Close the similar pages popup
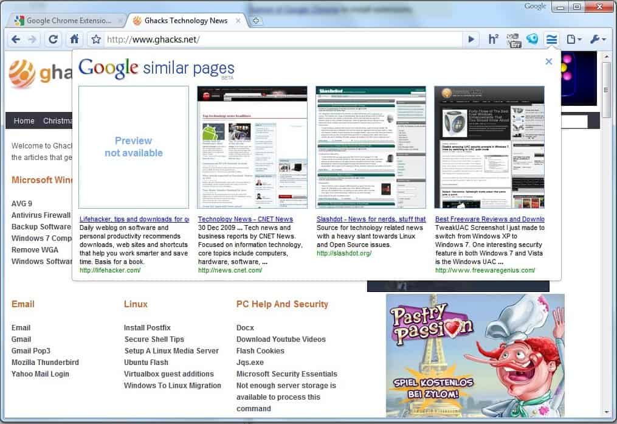This screenshot has height=424, width=617. click(x=548, y=61)
